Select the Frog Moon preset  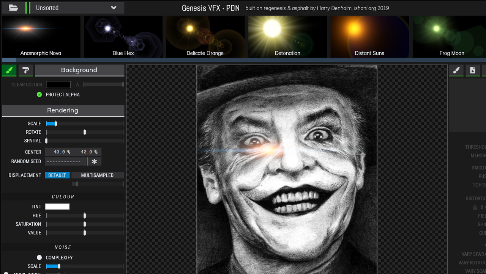click(x=449, y=36)
